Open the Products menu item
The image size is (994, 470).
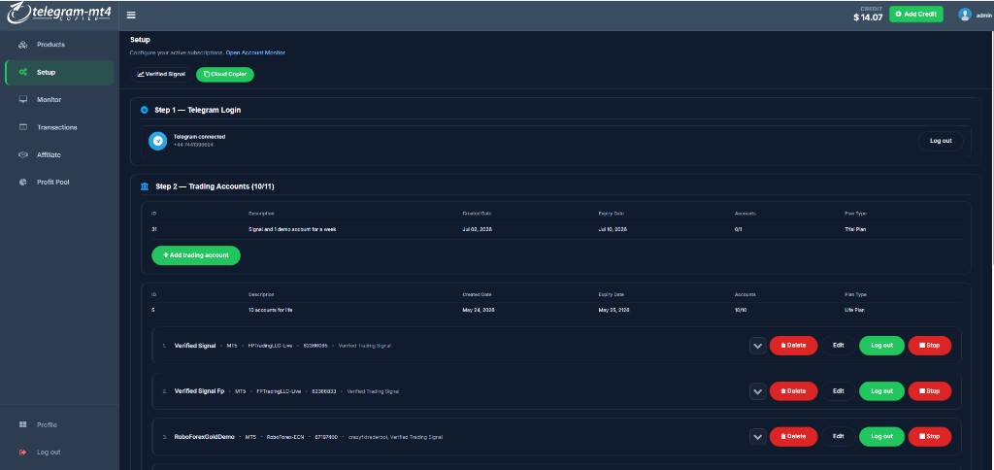coord(50,45)
